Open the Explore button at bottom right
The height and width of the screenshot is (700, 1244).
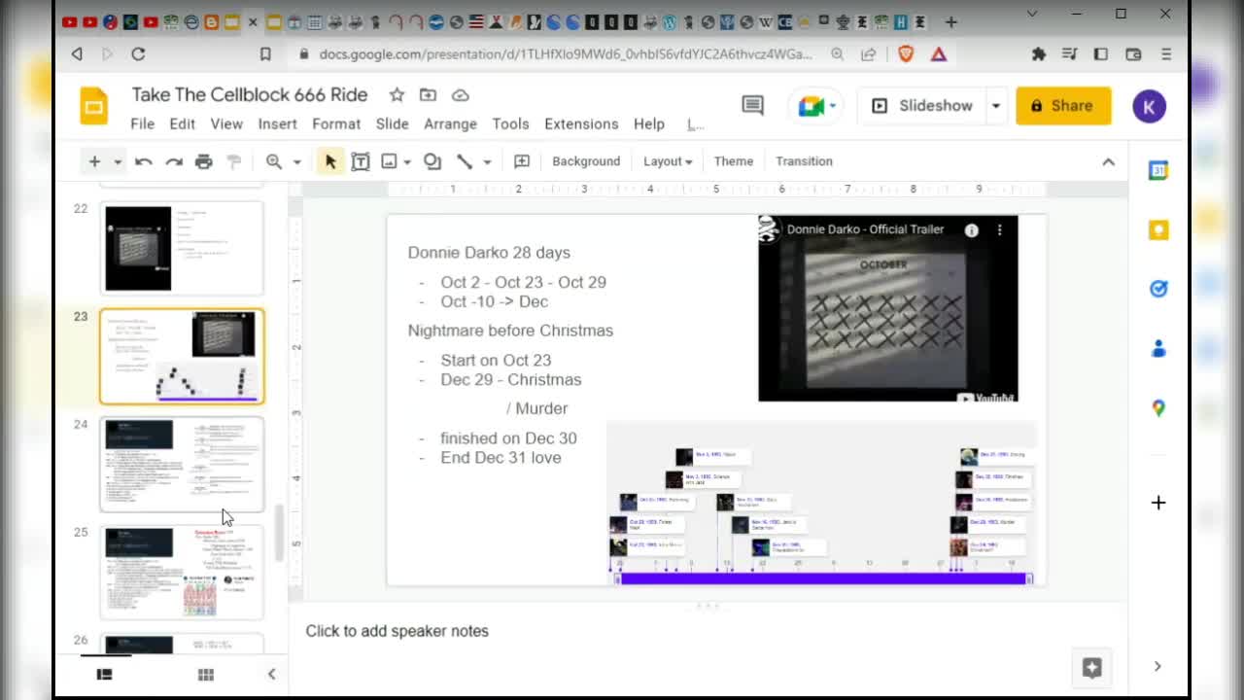click(1091, 667)
